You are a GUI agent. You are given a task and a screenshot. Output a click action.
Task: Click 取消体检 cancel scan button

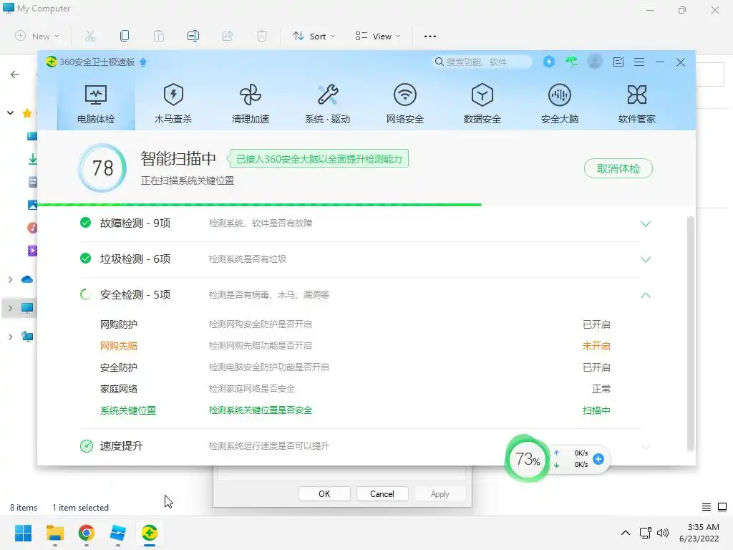point(618,168)
